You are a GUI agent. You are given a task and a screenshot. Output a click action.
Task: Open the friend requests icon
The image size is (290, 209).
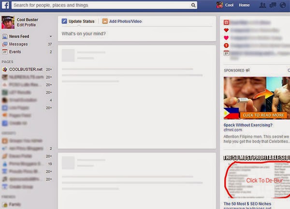(x=262, y=5)
